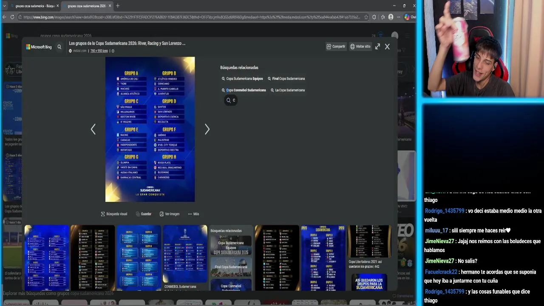Click the info icon next to image size
The image size is (544, 306).
(x=113, y=51)
